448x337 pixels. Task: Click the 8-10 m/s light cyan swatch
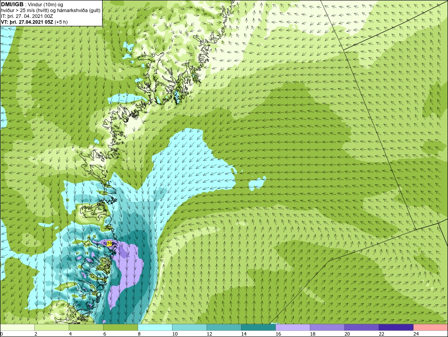[155, 327]
